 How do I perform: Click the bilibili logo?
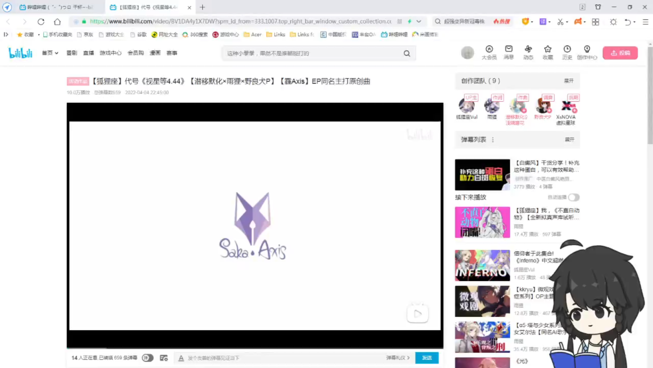[20, 53]
